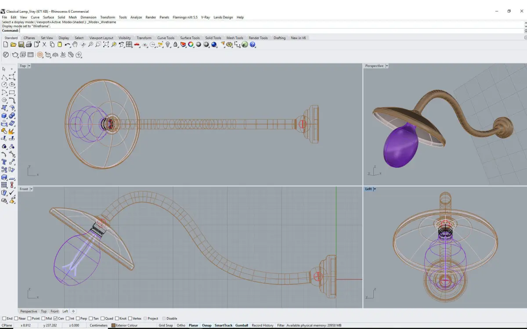Select the Rectangle tool in the left toolbar
Screen dimensions: 527x329
coord(12,92)
